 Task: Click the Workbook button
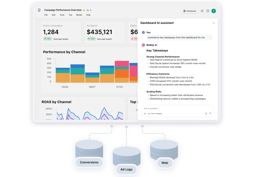[190, 11]
